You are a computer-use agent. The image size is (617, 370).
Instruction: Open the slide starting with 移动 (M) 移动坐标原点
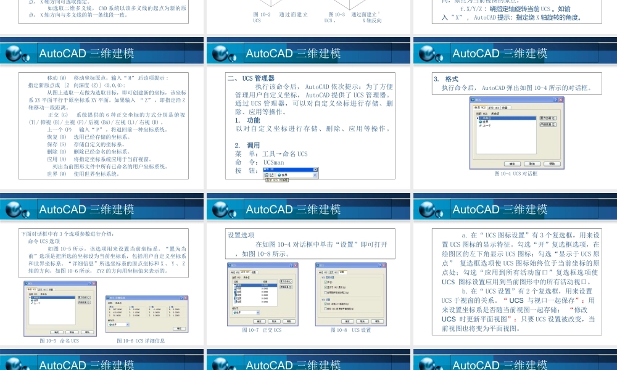(x=102, y=112)
